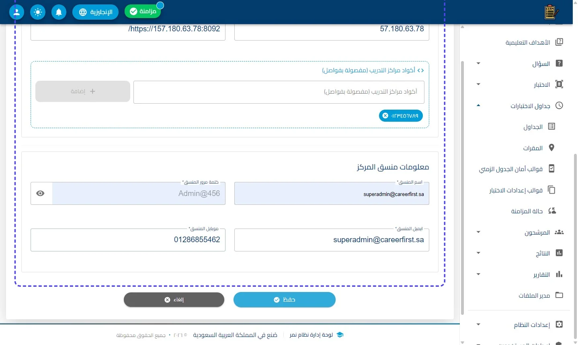Screen dimensions: 578x345
Task: Click the موبايل المنسق phone field
Action: click(128, 240)
